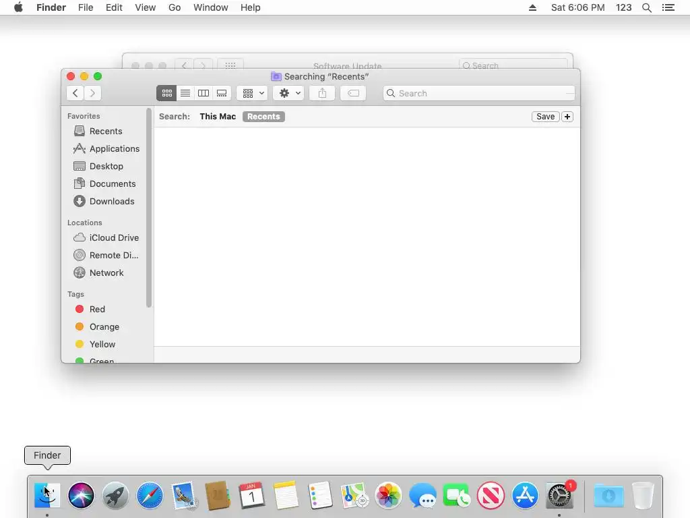Open Recents in the sidebar
Image resolution: width=690 pixels, height=518 pixels.
pyautogui.click(x=106, y=131)
